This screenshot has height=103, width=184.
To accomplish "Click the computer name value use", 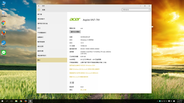I will (x=82, y=28).
